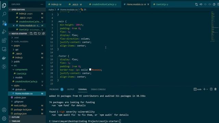219x123 pixels.
Task: Open the Docker view
Action: pos(4,58)
